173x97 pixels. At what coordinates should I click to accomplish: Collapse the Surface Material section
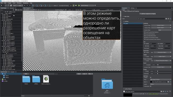124,89
